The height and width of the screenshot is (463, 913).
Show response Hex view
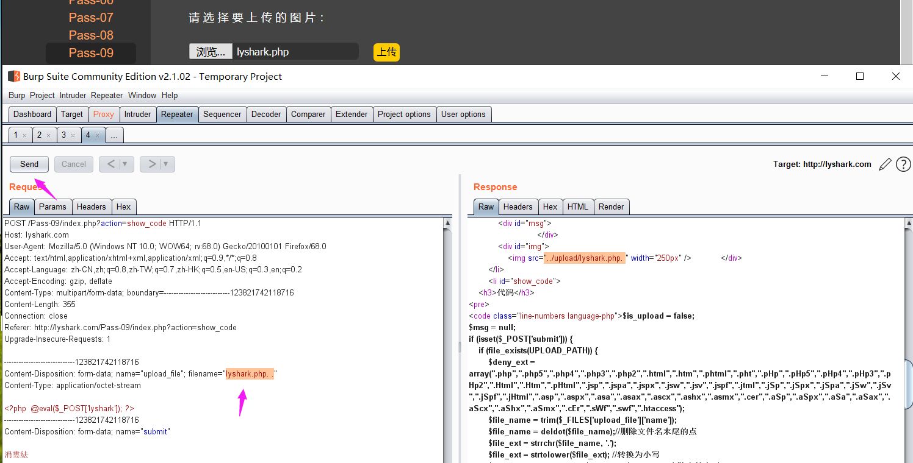pyautogui.click(x=550, y=207)
